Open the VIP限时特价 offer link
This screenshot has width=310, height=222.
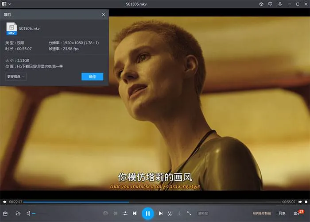262,214
